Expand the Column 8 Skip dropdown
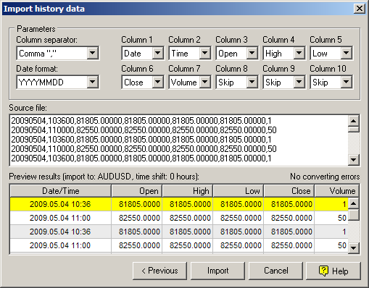369x288 pixels. [x=252, y=82]
